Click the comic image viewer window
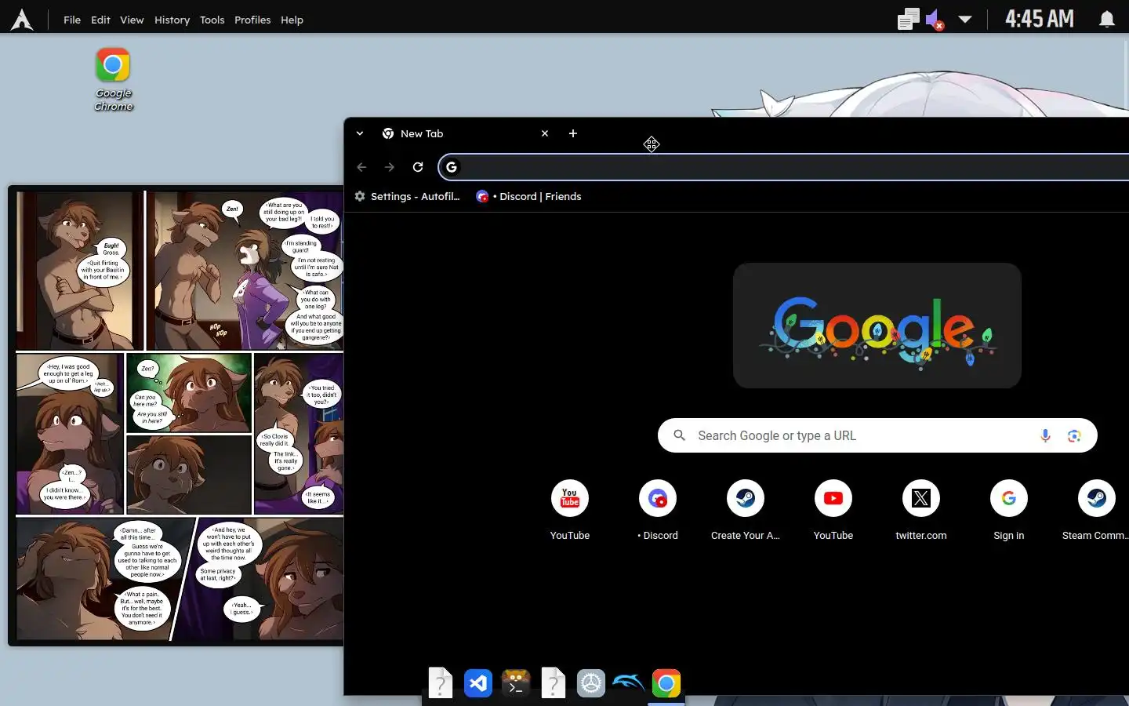 click(x=176, y=416)
